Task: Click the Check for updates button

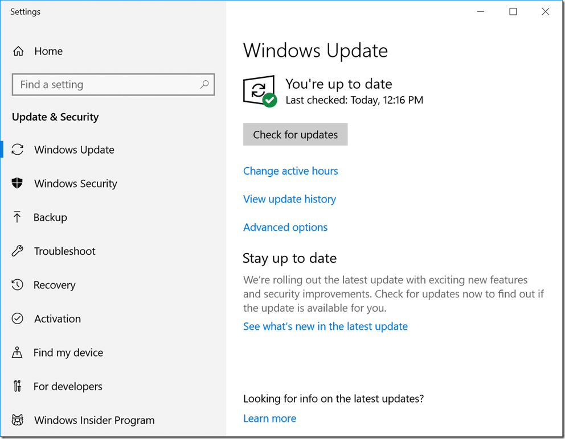Action: (296, 135)
